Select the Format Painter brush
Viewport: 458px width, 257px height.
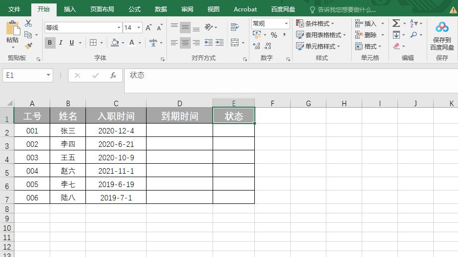click(x=28, y=46)
